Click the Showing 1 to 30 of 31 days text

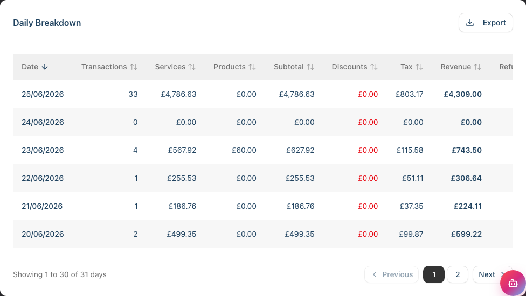tap(60, 274)
